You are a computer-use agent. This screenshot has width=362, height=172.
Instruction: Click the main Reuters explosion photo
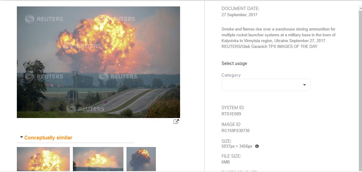pyautogui.click(x=98, y=62)
